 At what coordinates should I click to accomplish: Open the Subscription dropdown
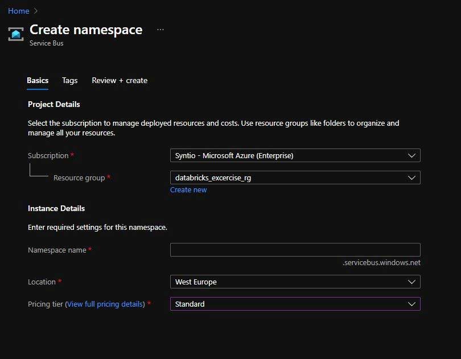[295, 155]
